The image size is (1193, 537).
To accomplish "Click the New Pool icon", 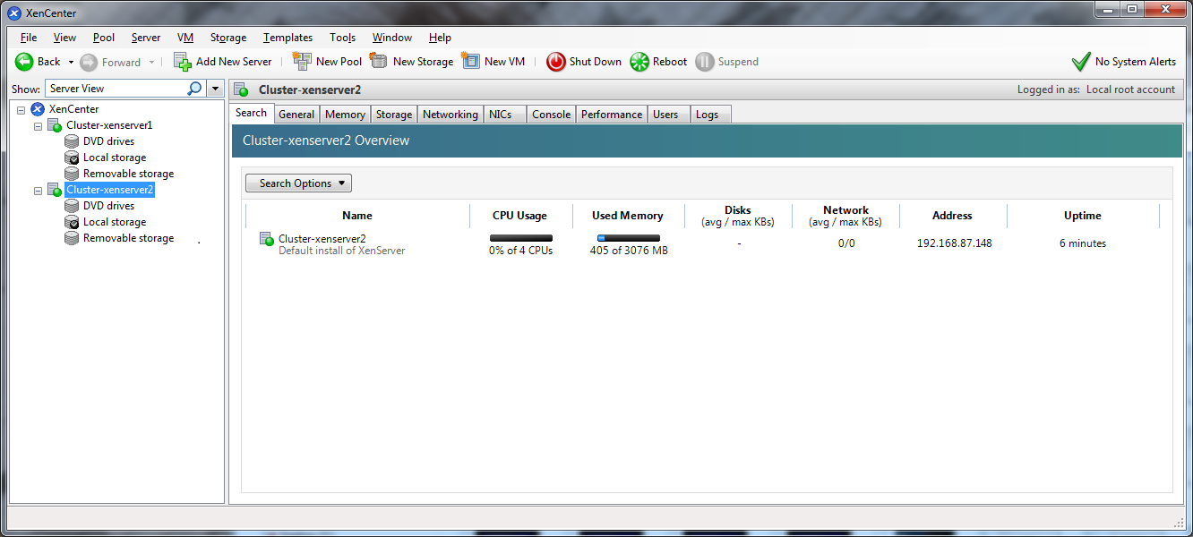I will [302, 62].
